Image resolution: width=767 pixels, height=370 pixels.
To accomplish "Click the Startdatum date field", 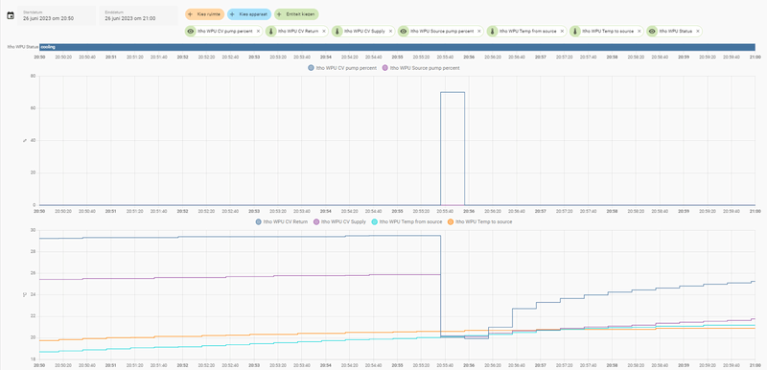I will [x=57, y=15].
